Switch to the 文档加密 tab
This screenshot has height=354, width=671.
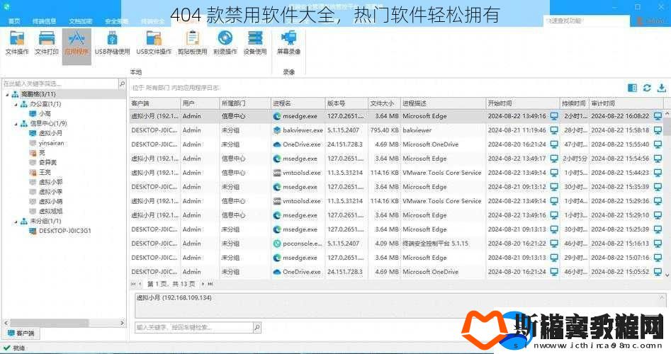81,21
